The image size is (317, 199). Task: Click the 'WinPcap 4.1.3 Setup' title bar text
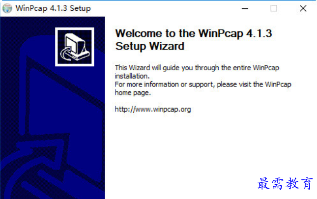[x=53, y=8]
